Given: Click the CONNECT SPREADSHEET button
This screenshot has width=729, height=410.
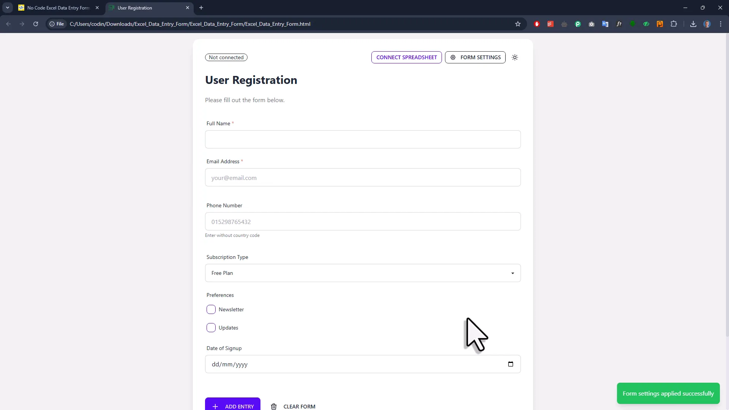Looking at the screenshot, I should click(406, 57).
